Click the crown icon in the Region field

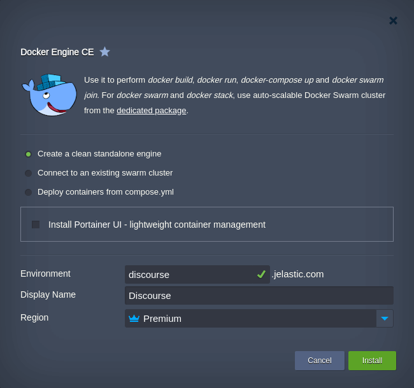click(134, 319)
